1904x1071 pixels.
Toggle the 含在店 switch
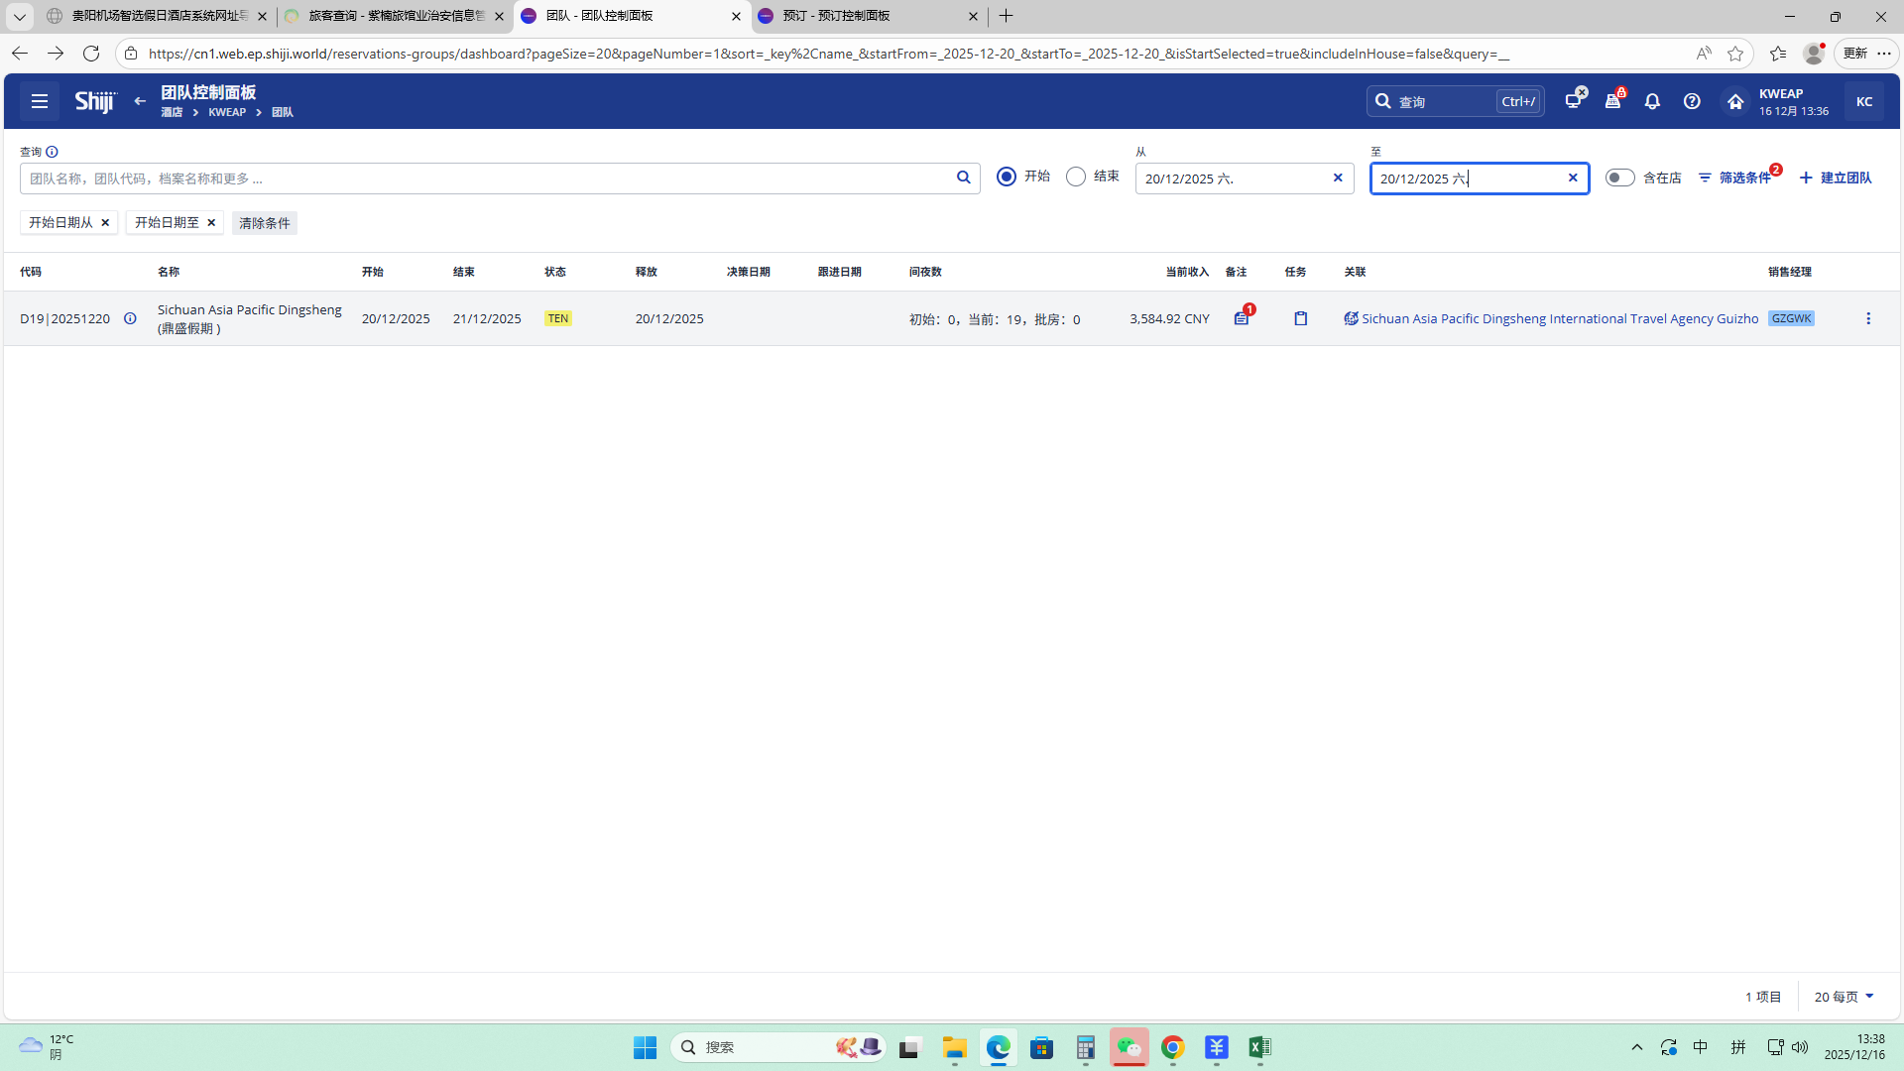pos(1619,178)
